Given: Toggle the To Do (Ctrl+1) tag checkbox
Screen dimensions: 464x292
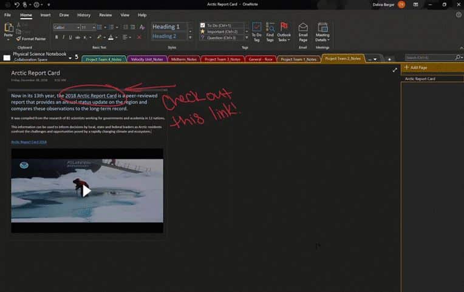Looking at the screenshot, I should click(x=202, y=25).
